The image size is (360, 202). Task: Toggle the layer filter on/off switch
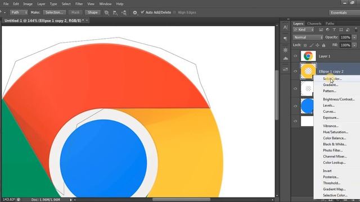pyautogui.click(x=356, y=30)
